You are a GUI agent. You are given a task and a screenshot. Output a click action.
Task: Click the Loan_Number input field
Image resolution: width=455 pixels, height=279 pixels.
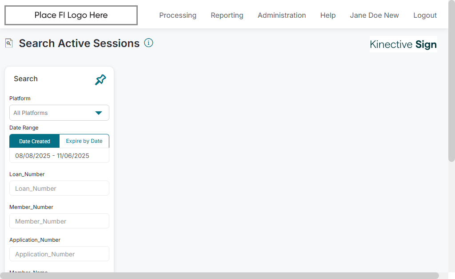point(59,189)
